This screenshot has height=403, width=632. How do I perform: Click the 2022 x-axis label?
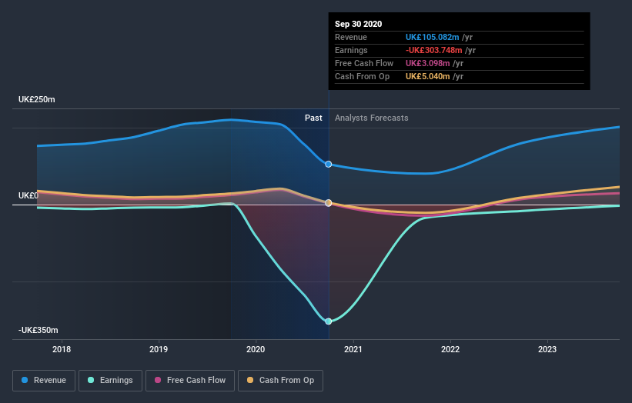point(450,349)
